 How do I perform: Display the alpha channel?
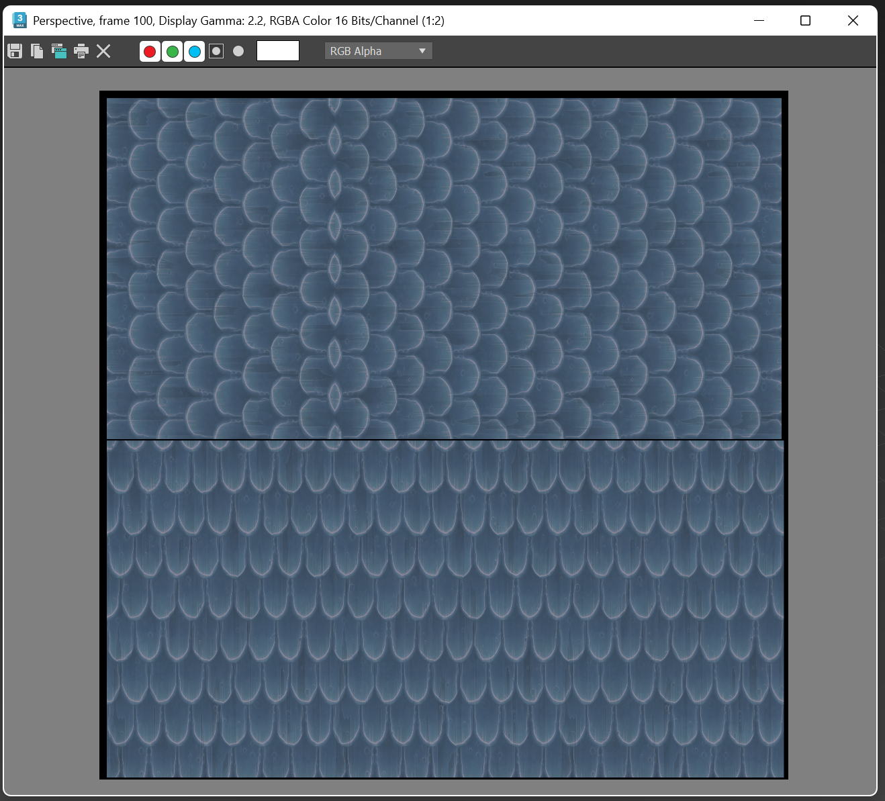(216, 51)
